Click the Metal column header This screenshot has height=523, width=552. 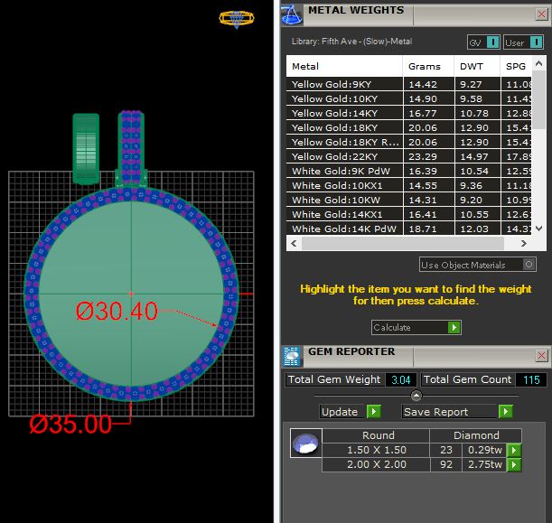coord(305,66)
